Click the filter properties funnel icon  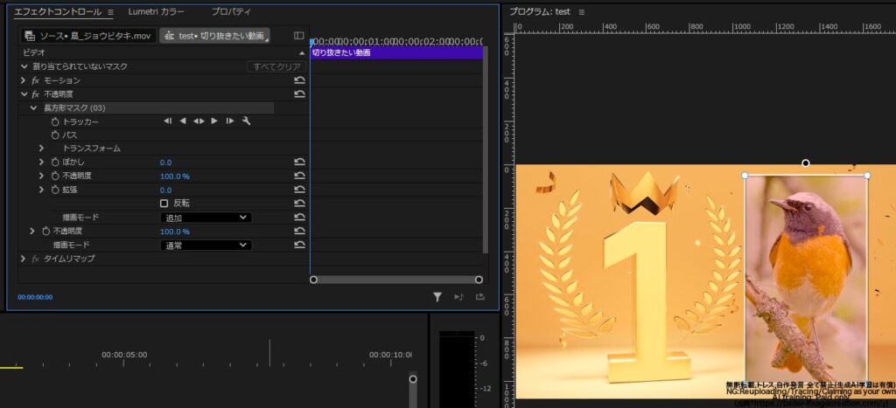tap(437, 297)
